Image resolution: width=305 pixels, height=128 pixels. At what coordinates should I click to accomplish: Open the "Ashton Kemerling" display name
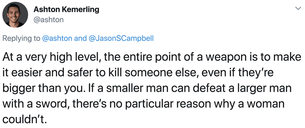tap(66, 9)
